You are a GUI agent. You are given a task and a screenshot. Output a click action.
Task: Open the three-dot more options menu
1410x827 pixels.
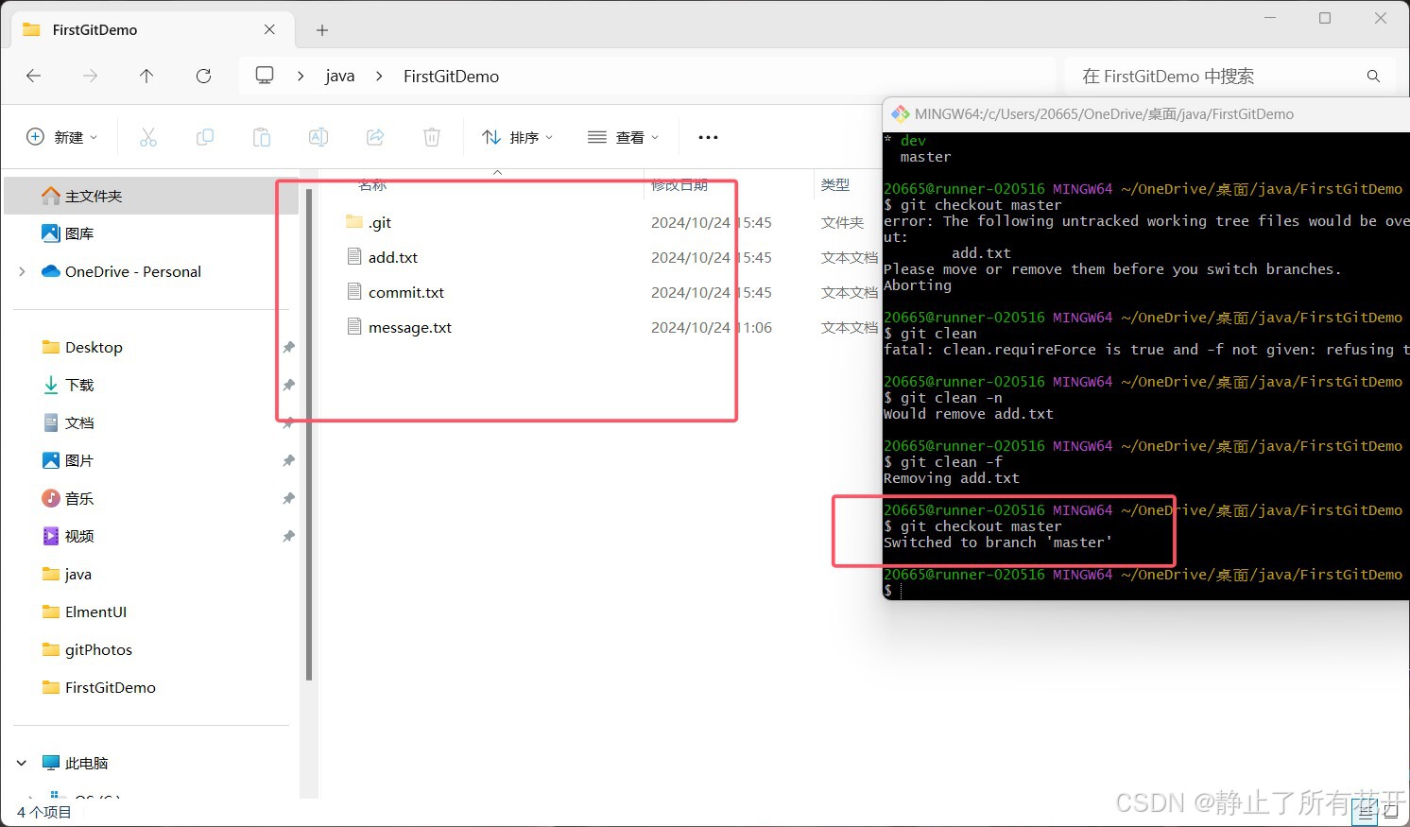(x=708, y=137)
